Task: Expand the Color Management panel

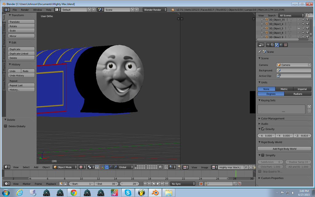Action: 273,119
